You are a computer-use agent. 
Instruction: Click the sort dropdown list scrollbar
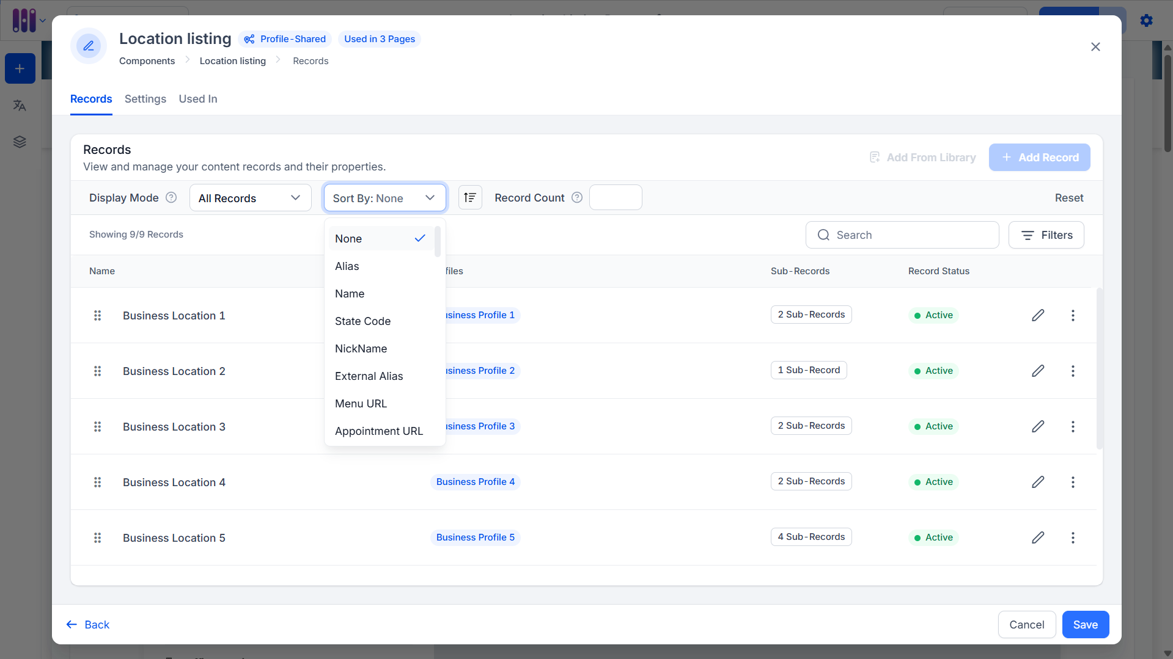tap(438, 242)
